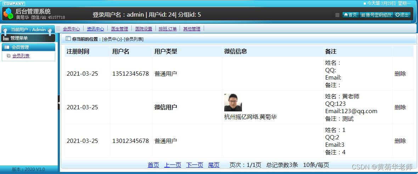Viewport: 418px width, 174px height.
Task: Click the striped icon before 首页 button
Action: (x=337, y=15)
